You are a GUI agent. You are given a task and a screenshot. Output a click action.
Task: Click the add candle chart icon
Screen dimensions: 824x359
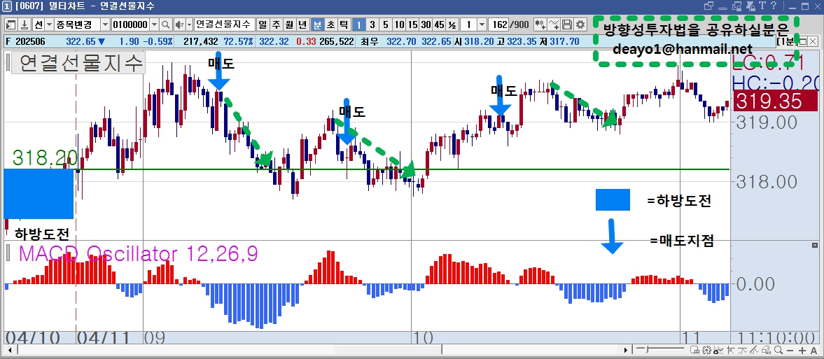[x=540, y=24]
